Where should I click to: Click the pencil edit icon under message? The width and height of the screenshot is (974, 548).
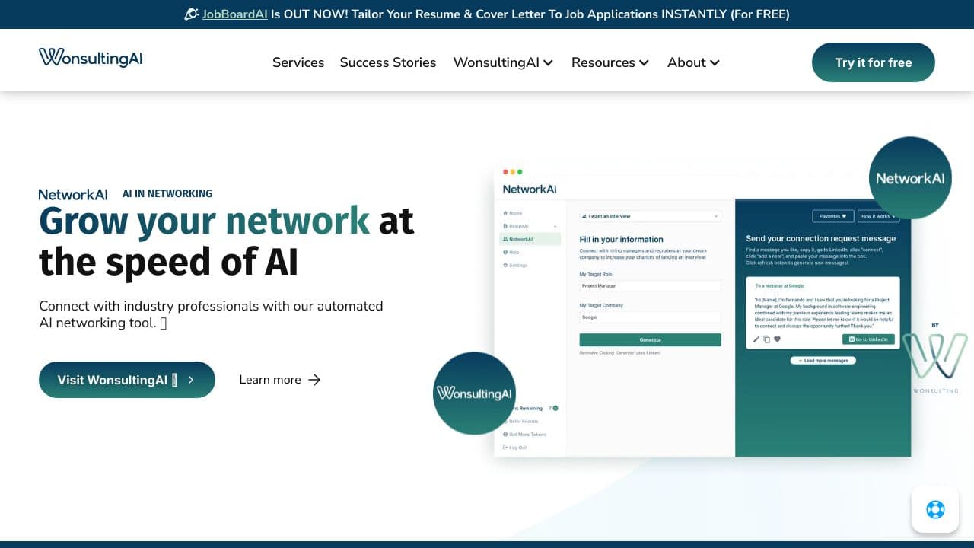(x=756, y=339)
